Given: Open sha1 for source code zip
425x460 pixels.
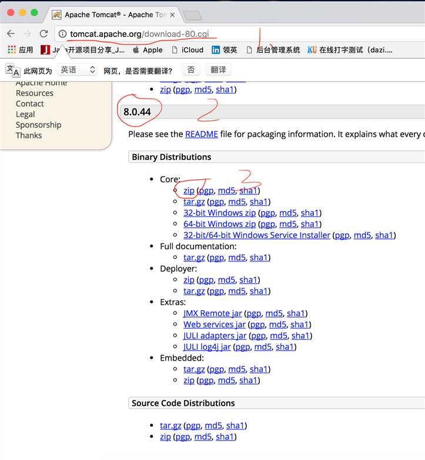Looking at the screenshot, I should (225, 437).
